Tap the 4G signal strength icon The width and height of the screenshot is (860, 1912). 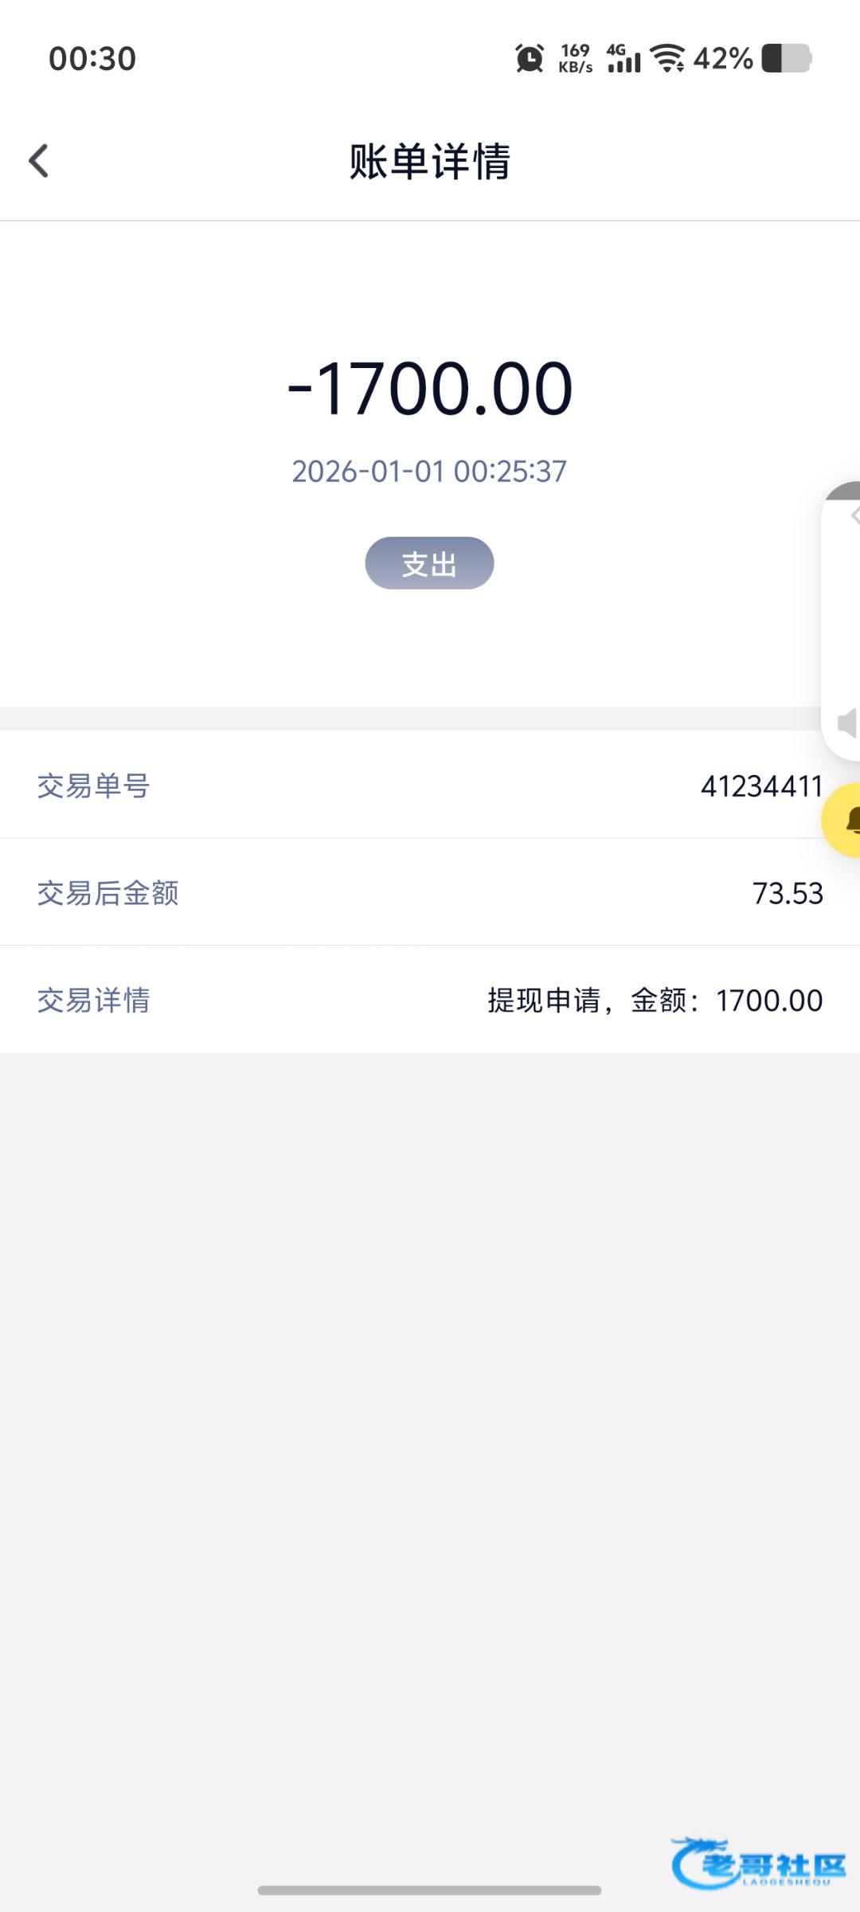[623, 58]
